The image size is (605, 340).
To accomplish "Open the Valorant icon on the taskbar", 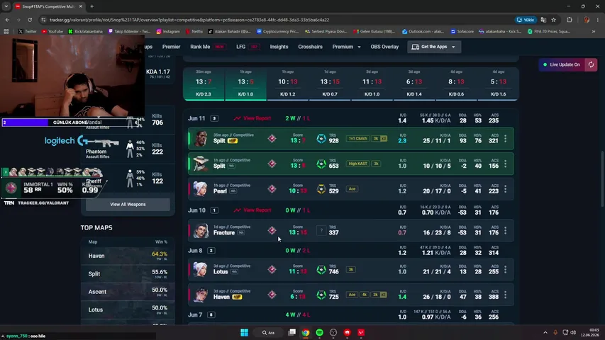I will (361, 332).
